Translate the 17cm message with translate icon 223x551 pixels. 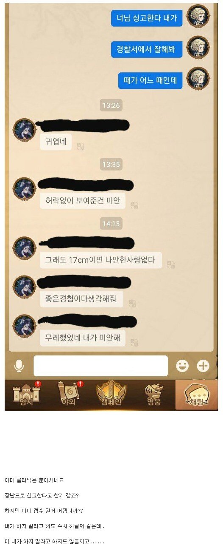[x=171, y=264]
